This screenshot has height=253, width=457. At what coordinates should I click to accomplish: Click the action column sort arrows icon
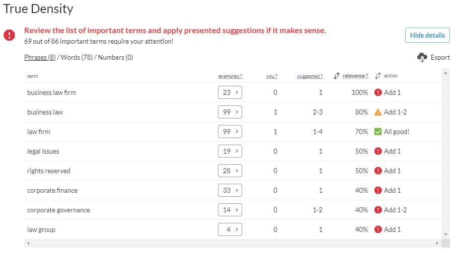[377, 76]
